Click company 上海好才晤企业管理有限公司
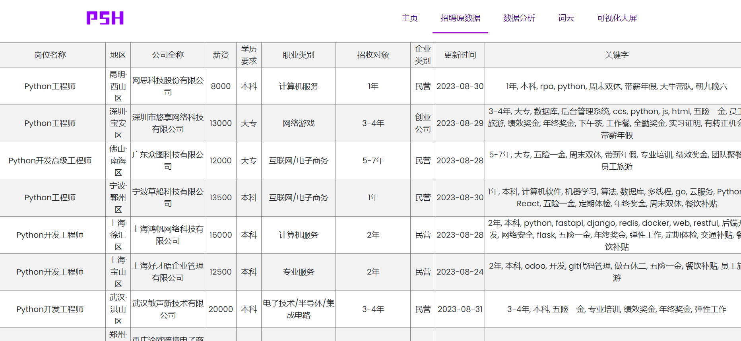Screen dimensions: 741x341 pyautogui.click(x=168, y=272)
